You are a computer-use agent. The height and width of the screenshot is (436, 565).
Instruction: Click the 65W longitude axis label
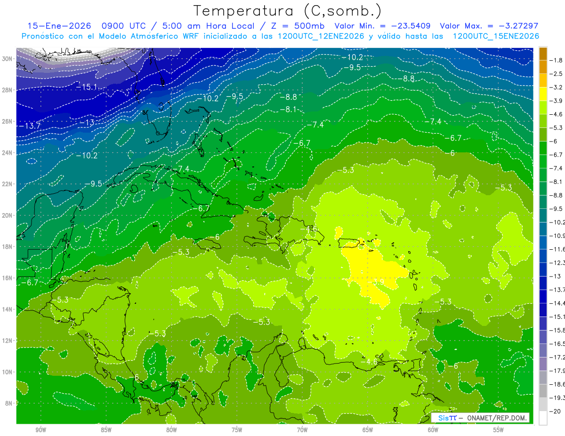click(x=368, y=430)
